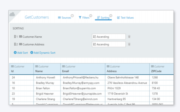Click the Name column header
Screen dimensions: 180x112
pos(47,69)
